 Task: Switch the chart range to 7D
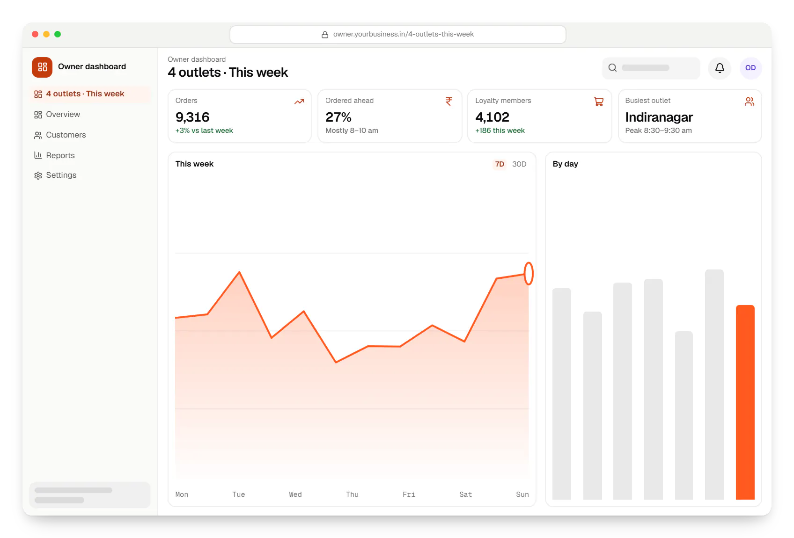point(500,164)
